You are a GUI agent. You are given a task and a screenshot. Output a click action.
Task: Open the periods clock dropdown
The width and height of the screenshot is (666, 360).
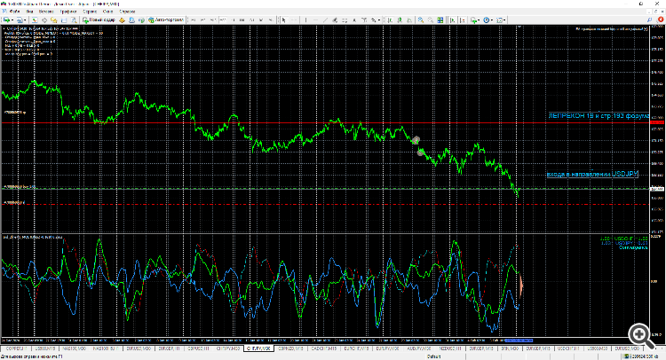coord(488,20)
